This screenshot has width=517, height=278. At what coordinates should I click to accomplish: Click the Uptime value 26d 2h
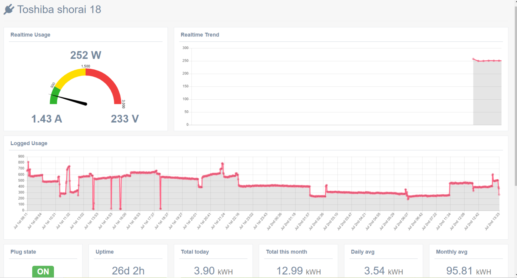128,271
